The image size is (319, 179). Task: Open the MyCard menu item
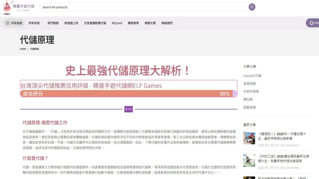click(117, 23)
